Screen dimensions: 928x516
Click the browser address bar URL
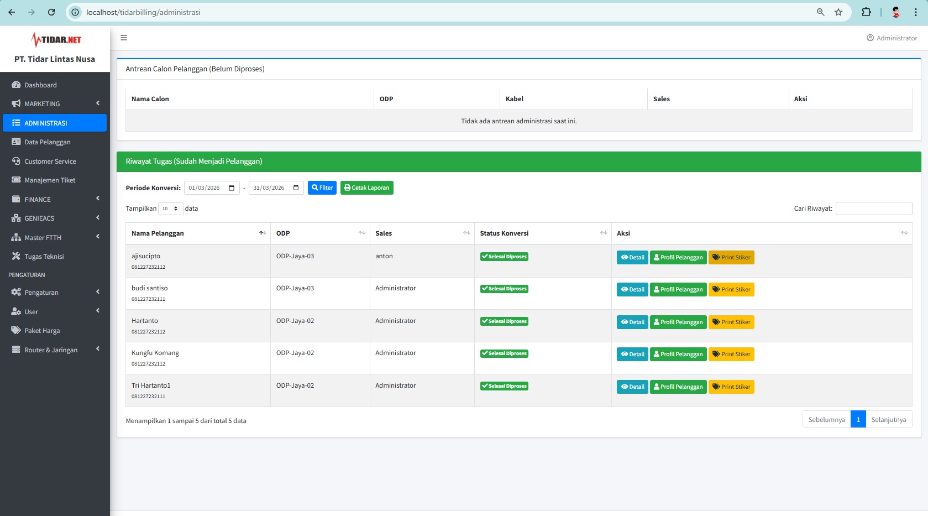(143, 12)
